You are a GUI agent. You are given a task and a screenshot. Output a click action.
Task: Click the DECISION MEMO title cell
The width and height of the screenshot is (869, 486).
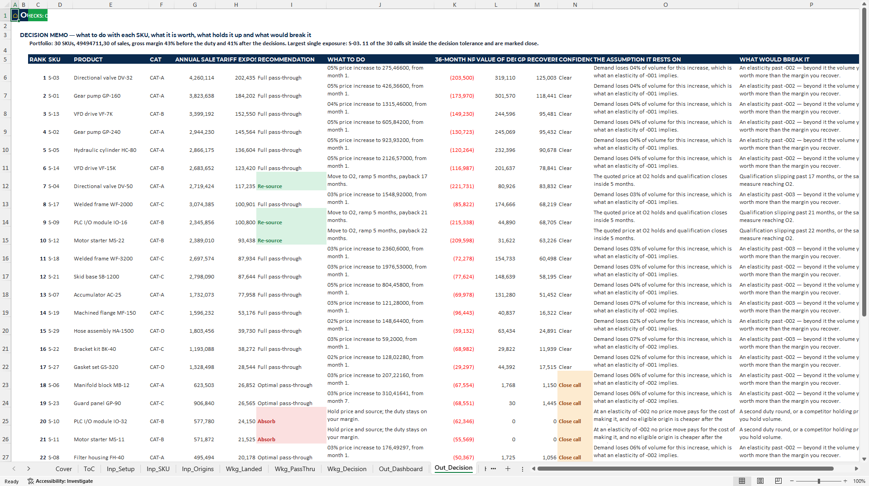click(165, 35)
